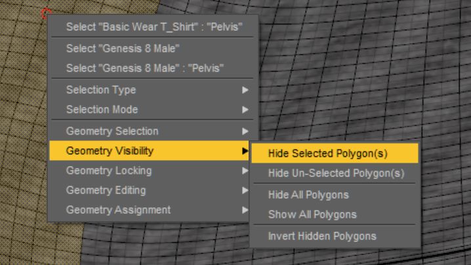Click the arrow beside Geometry Editing
This screenshot has height=265, width=471.
click(x=245, y=190)
